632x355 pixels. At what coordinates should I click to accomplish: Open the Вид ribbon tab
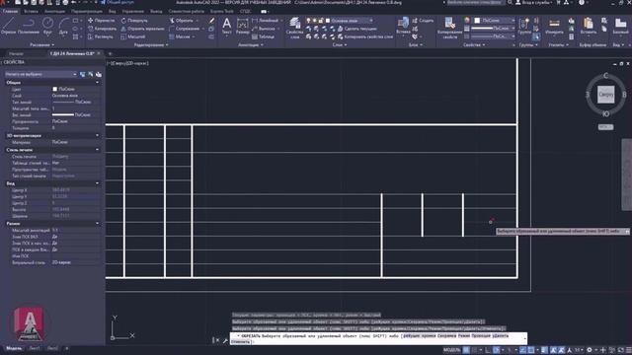click(x=112, y=11)
